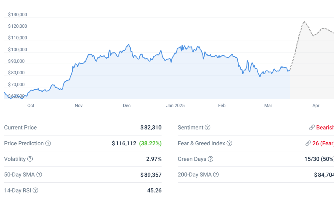Click the link icon next to 26 (Fear)

click(308, 143)
